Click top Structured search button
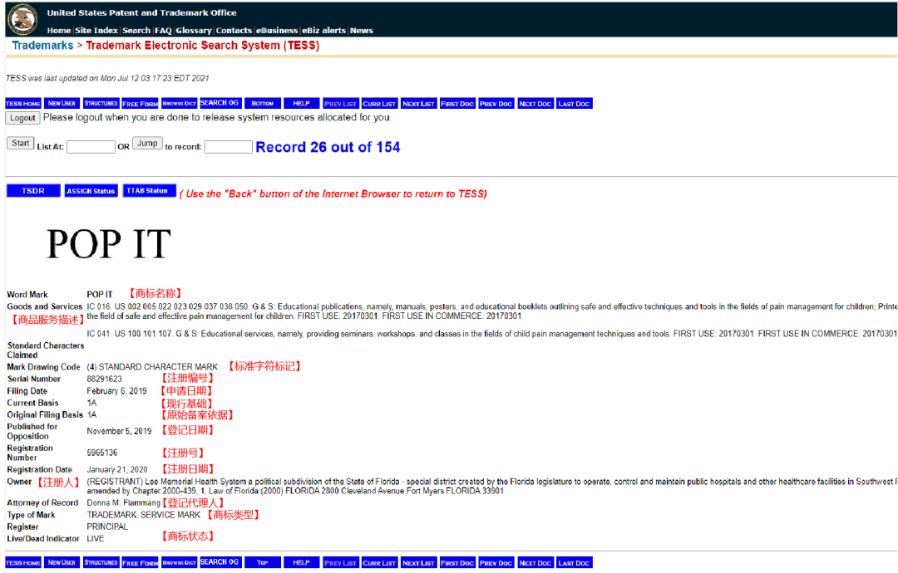898x573 pixels. [101, 104]
